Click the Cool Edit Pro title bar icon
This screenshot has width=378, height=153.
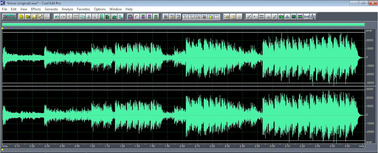[x=3, y=3]
